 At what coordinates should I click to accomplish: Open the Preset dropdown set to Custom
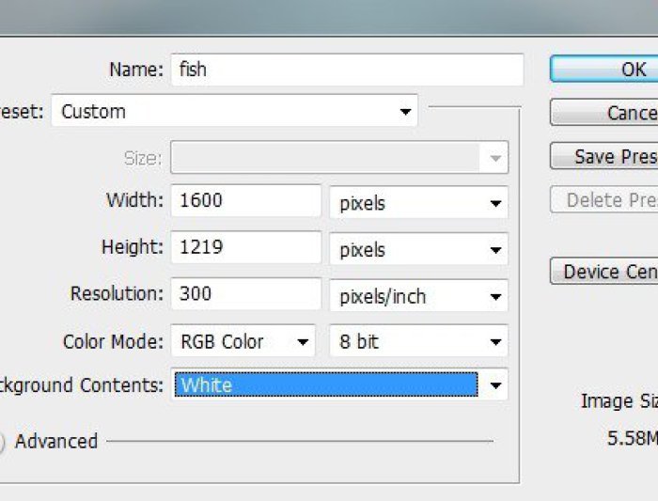coord(235,112)
